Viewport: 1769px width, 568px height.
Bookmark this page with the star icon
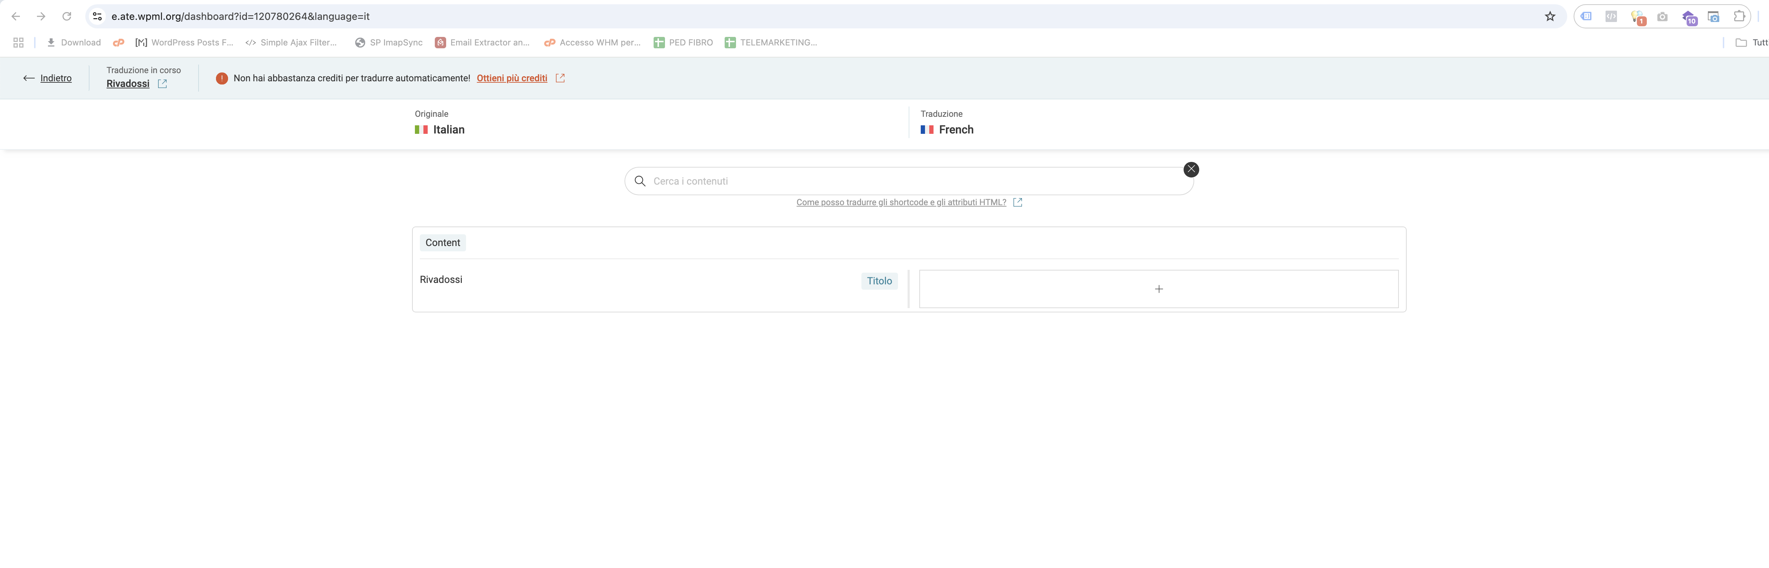coord(1550,16)
